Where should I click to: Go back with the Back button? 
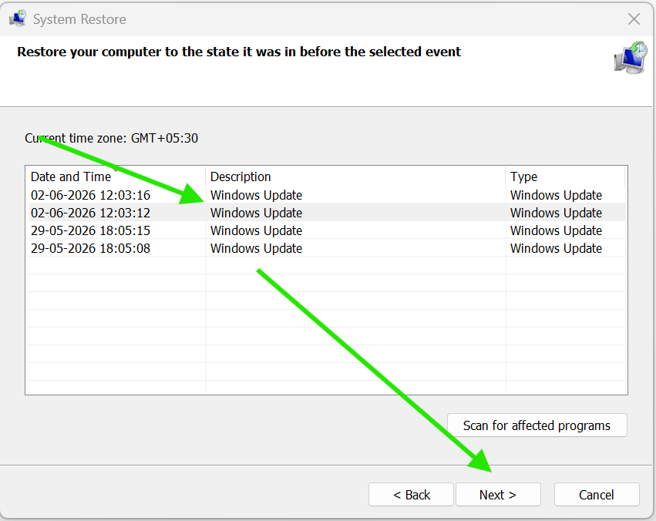tap(412, 495)
